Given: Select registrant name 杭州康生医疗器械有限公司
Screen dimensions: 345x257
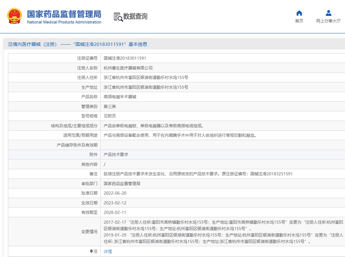Looking at the screenshot, I should click(128, 68).
